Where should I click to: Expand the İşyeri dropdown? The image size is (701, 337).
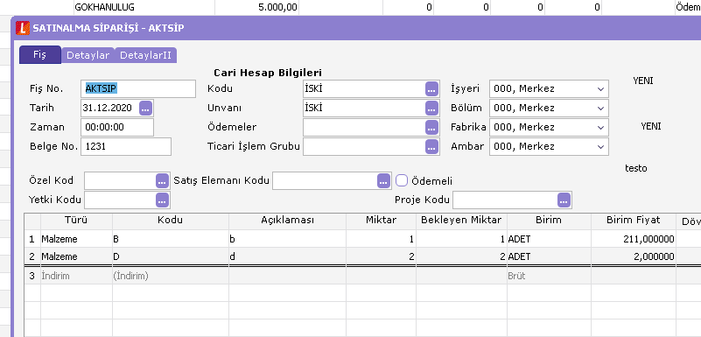[600, 89]
